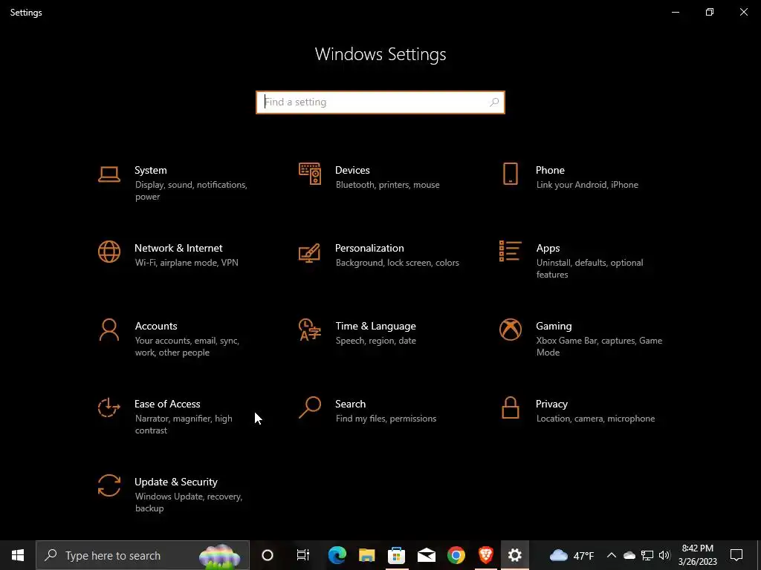
Task: Open the network status tray icon
Action: [x=647, y=555]
